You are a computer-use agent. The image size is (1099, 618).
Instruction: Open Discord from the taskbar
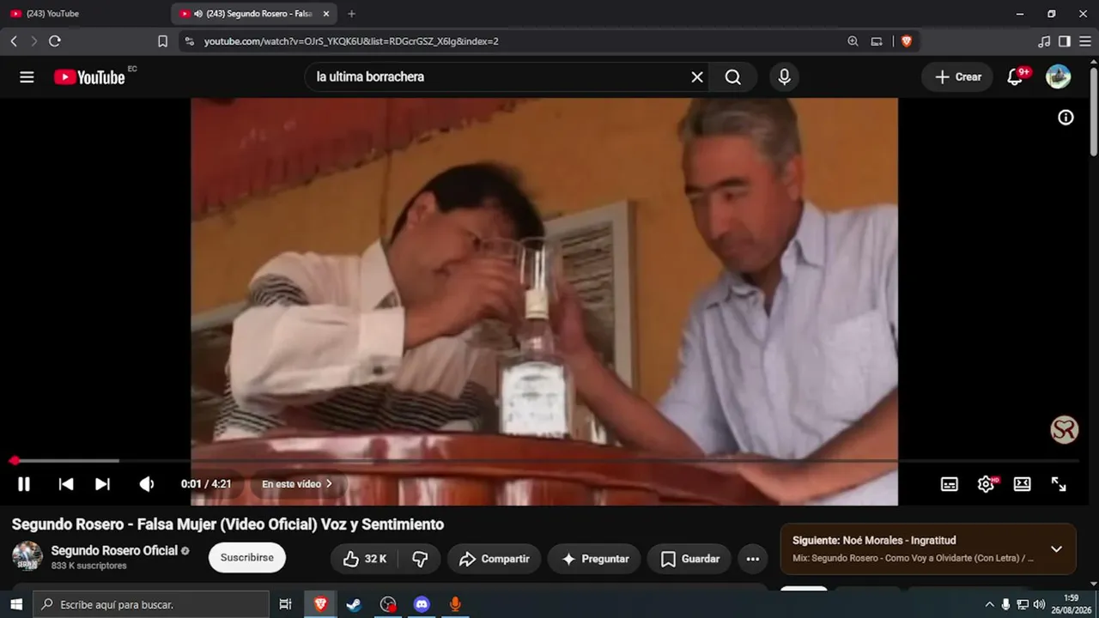click(422, 604)
